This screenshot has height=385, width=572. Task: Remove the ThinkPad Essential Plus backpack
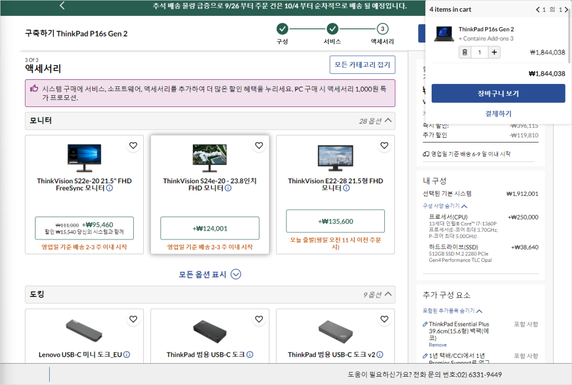click(438, 345)
